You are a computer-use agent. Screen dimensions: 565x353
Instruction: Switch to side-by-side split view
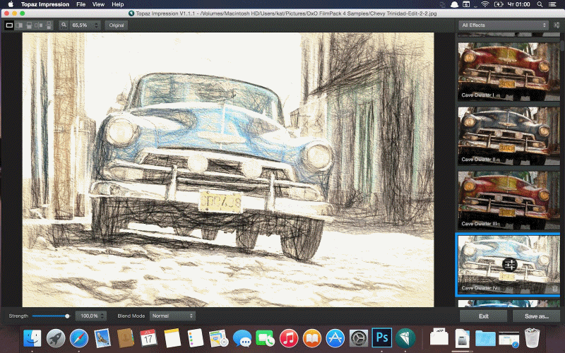click(19, 25)
